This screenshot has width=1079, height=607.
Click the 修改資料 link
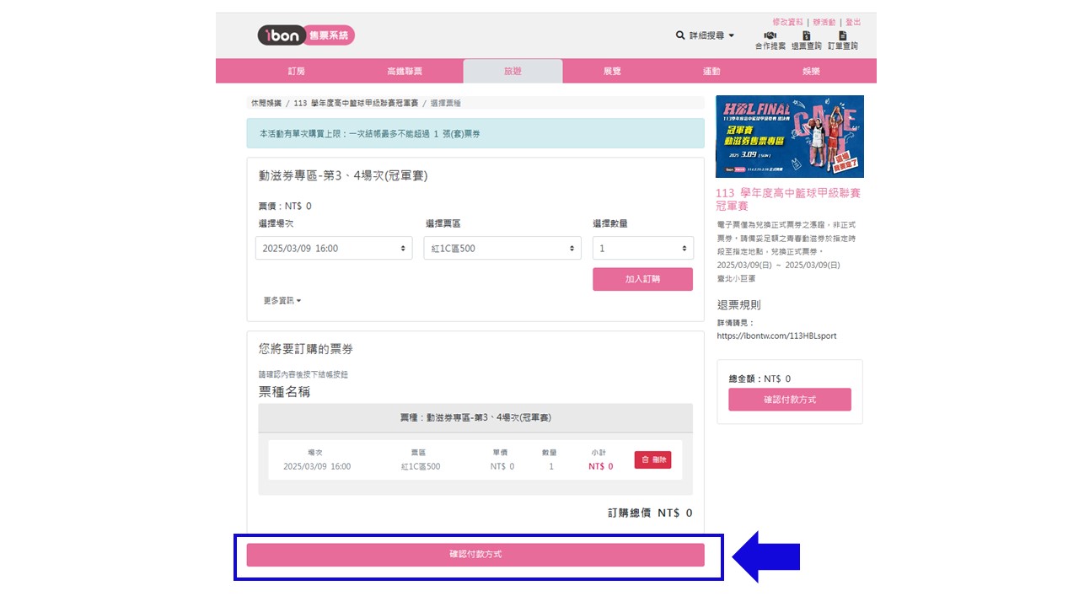pos(787,22)
